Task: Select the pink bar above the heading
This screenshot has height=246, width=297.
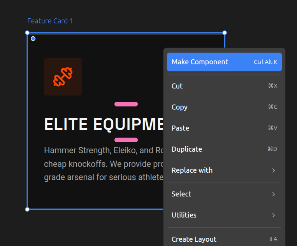Action: [x=126, y=104]
